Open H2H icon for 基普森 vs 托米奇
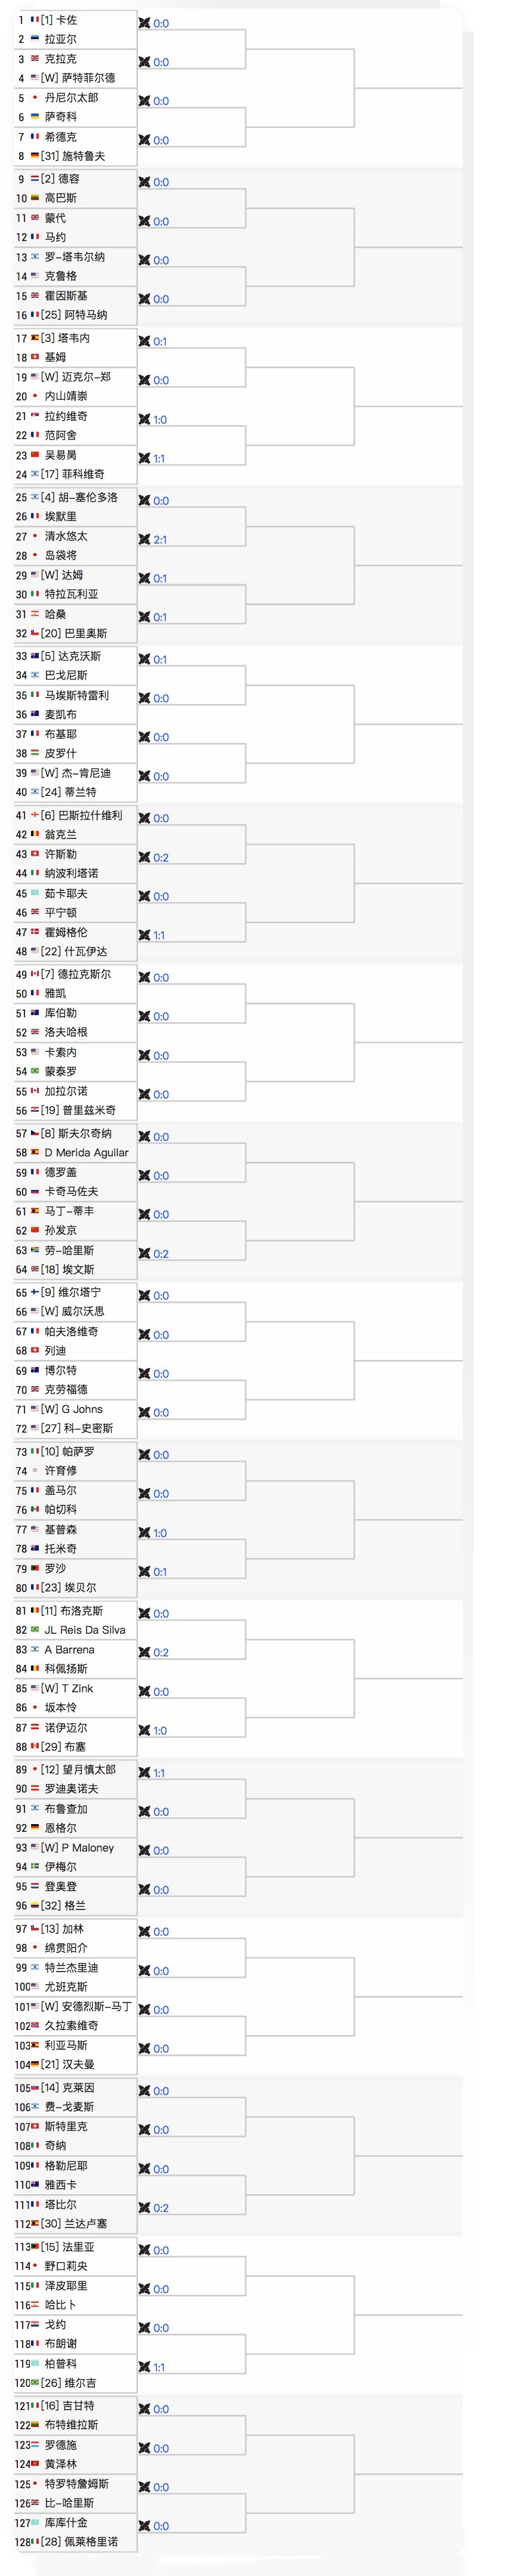Screen dimensions: 507x2576 click(x=145, y=1533)
